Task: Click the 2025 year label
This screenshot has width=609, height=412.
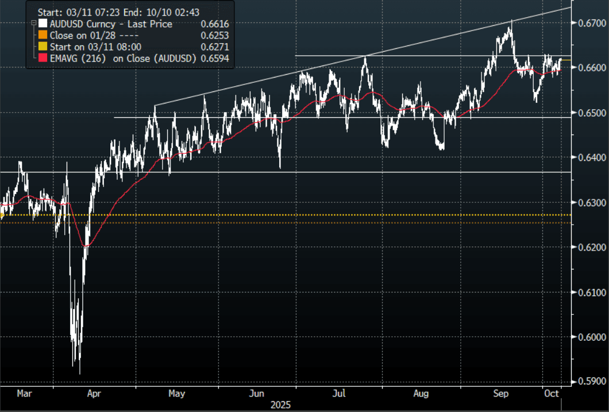Action: 281,405
